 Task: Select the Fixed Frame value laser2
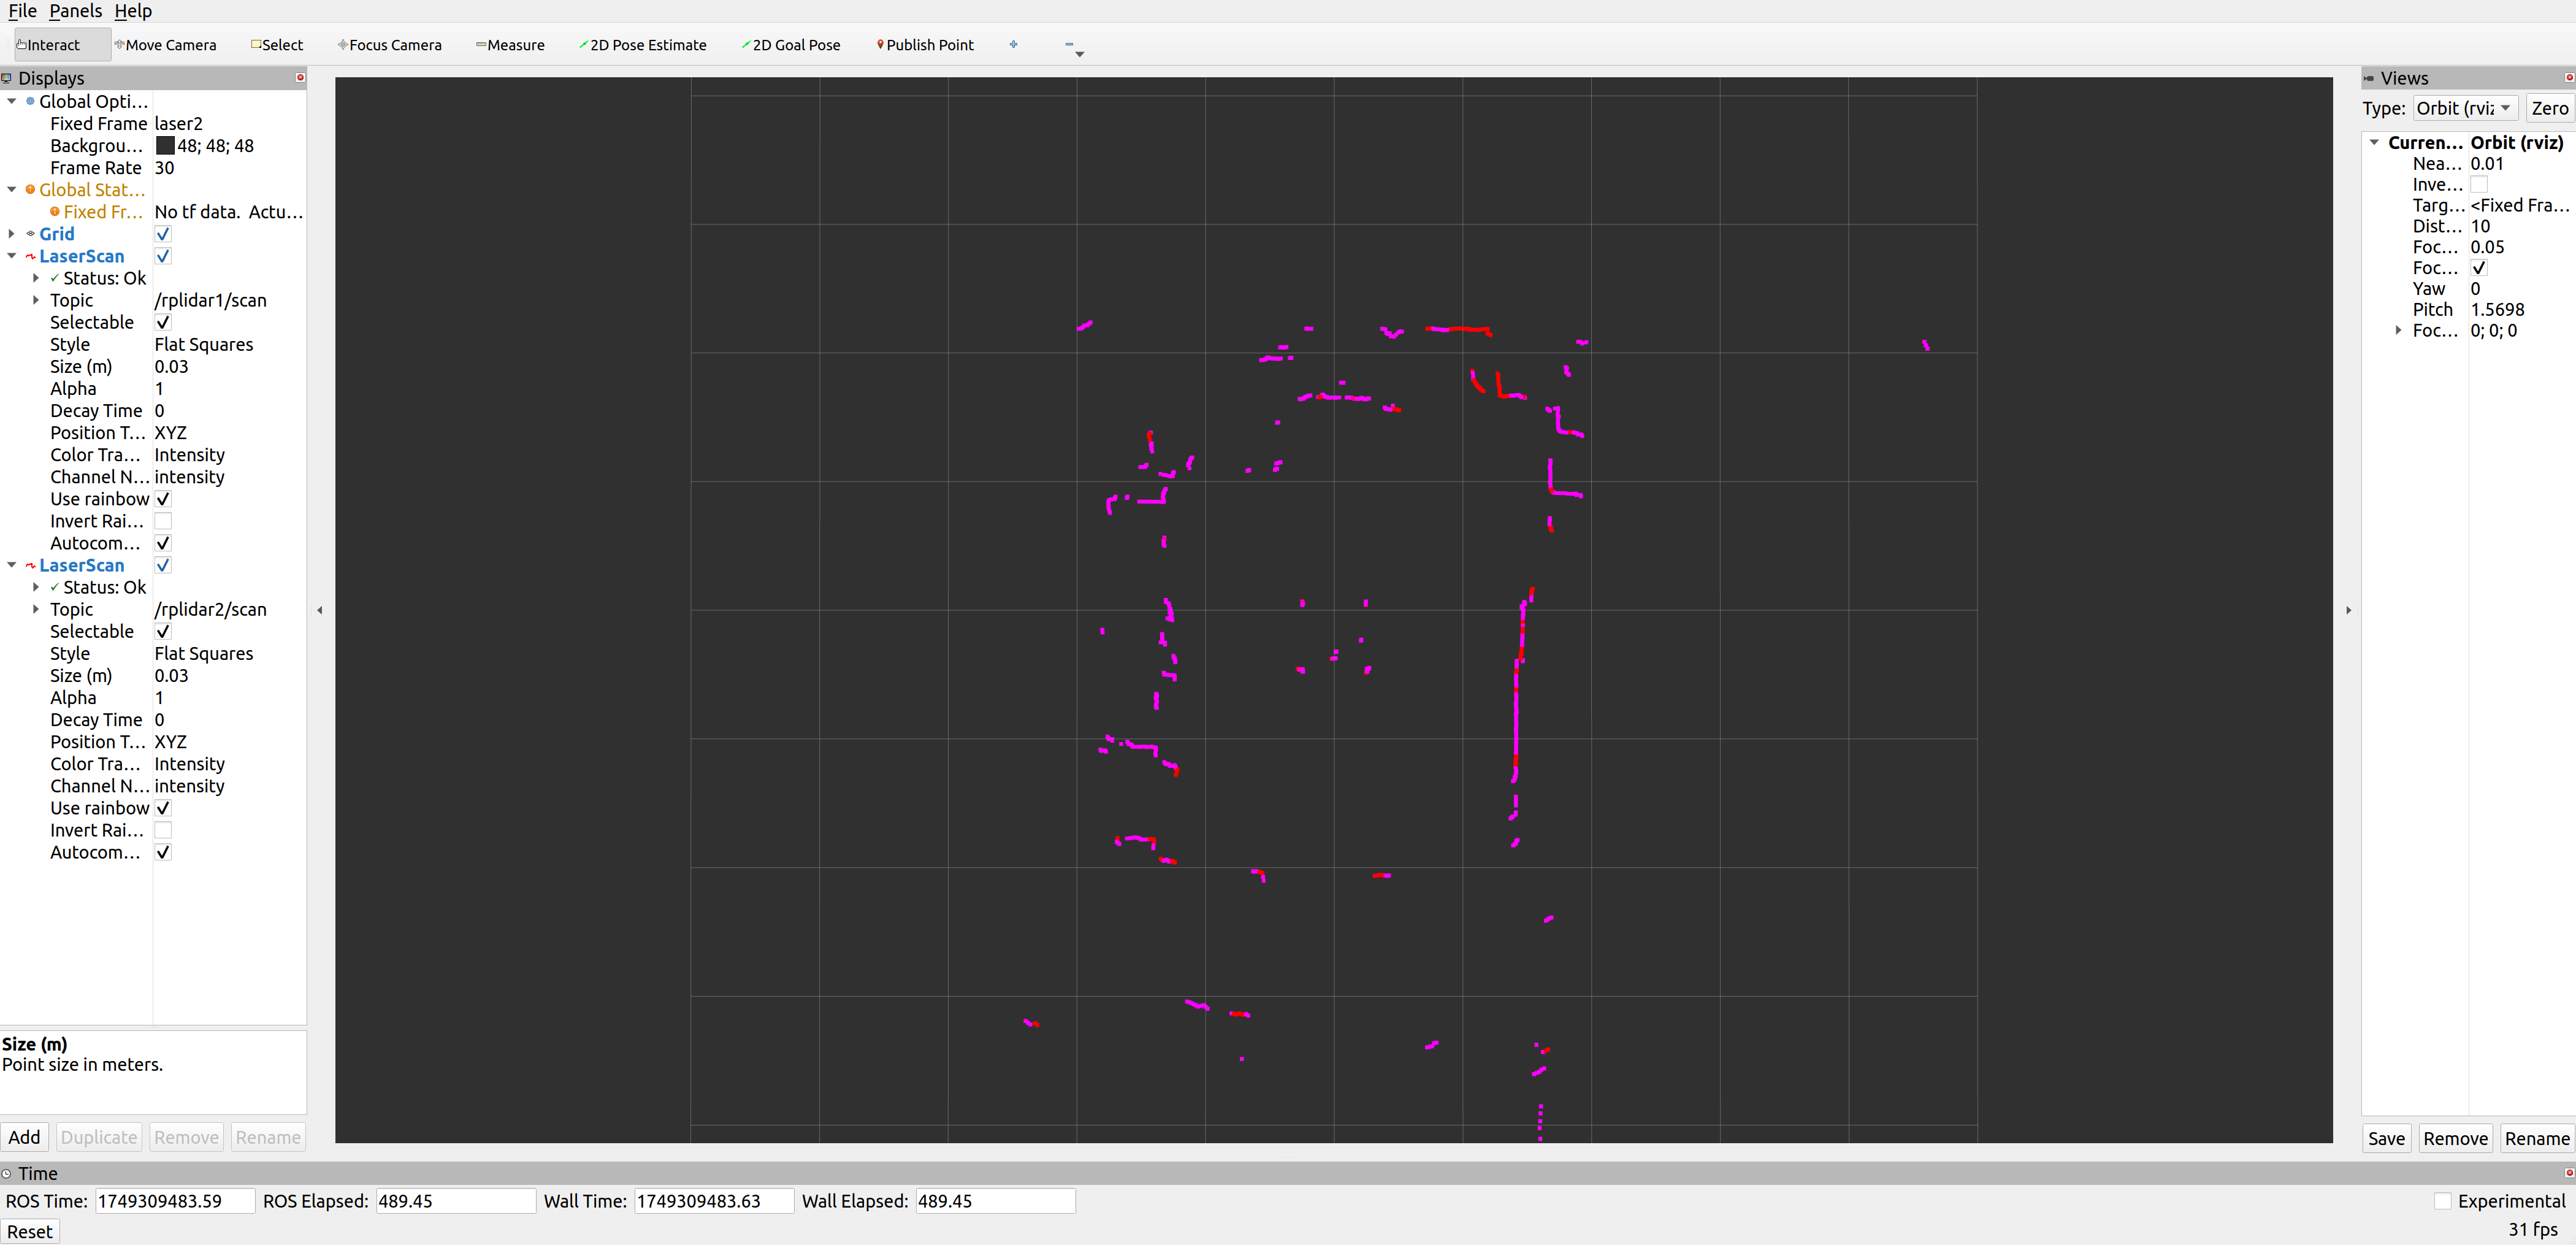(179, 123)
